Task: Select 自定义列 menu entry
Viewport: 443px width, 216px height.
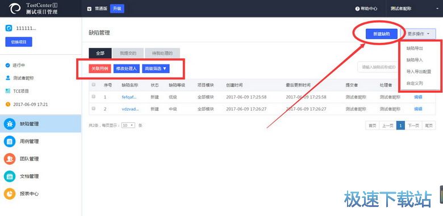Action: (415, 84)
